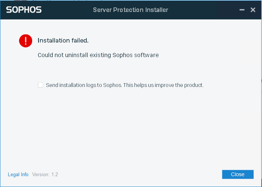Click empty footer space left of Close button
262x187 pixels.
(142, 174)
